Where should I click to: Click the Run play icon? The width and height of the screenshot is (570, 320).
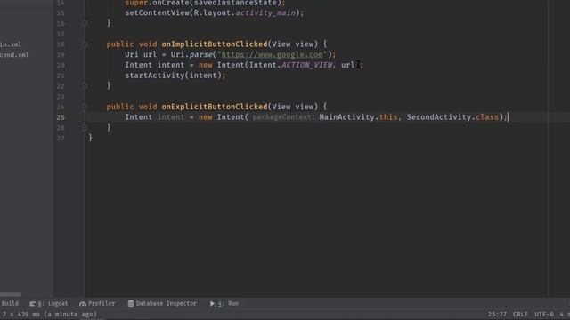212,303
